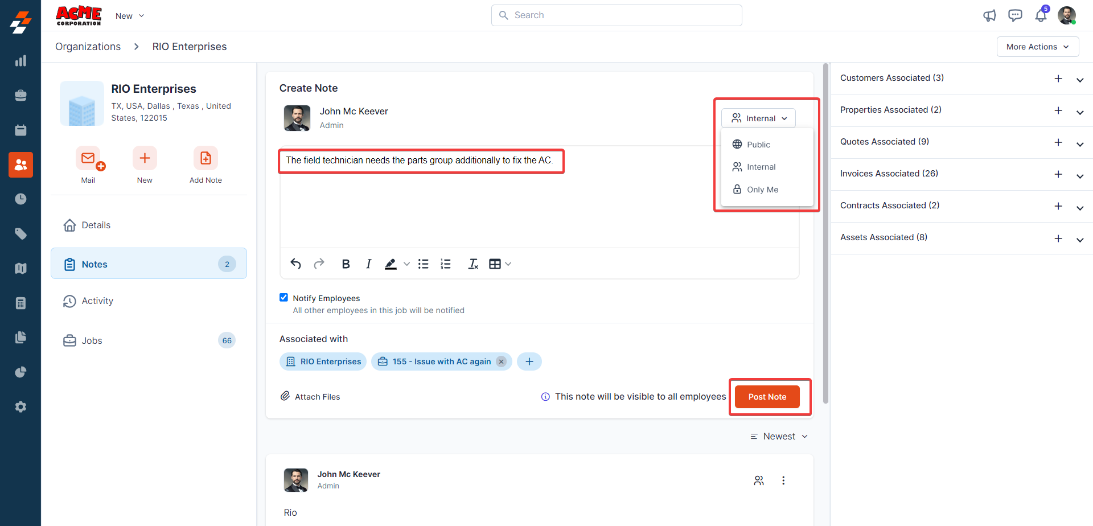The image size is (1093, 526).
Task: Uncheck the Notify Employees checkbox
Action: pyautogui.click(x=283, y=298)
